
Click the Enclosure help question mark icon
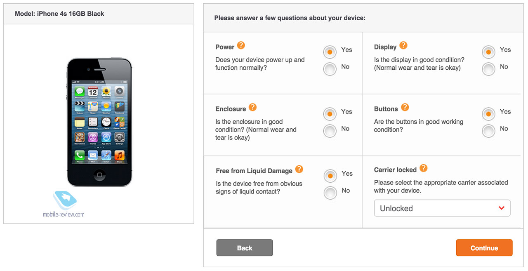(252, 107)
